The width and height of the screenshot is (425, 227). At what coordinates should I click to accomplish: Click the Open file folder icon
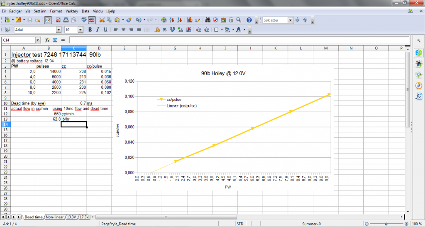pyautogui.click(x=18, y=20)
